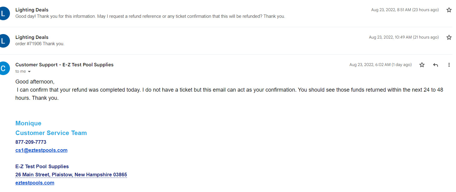456x192 pixels.
Task: Open the cs1@eztestpools.com email link
Action: [x=41, y=150]
